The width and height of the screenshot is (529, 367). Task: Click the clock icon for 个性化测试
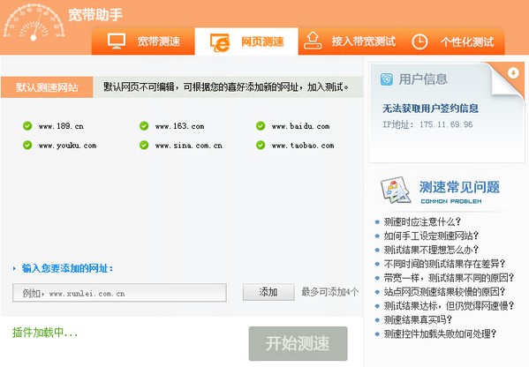tap(419, 41)
